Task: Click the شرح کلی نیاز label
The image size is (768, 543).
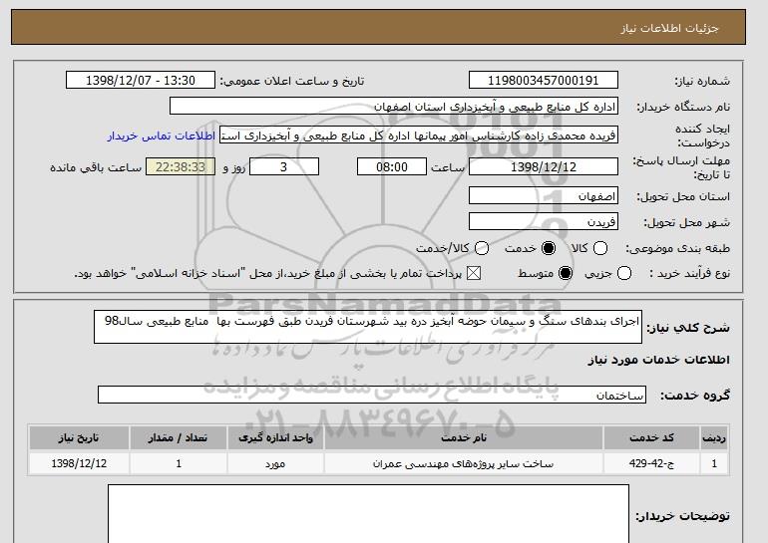Action: [x=688, y=327]
